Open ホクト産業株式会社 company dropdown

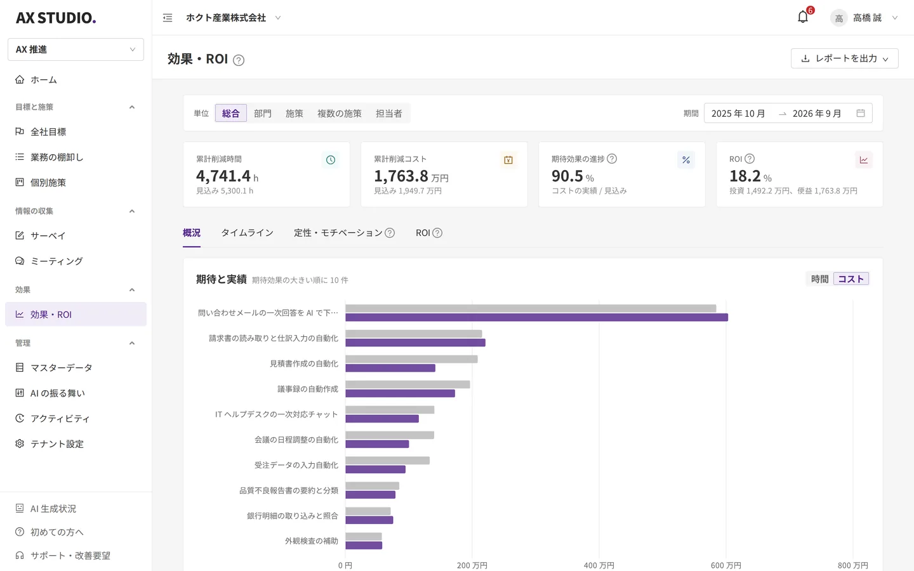pyautogui.click(x=233, y=18)
